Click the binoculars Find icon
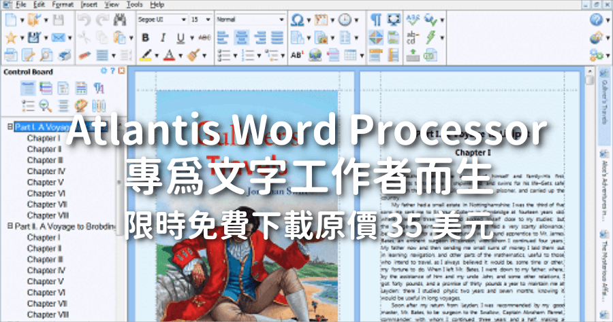The height and width of the screenshot is (322, 613). [x=120, y=20]
